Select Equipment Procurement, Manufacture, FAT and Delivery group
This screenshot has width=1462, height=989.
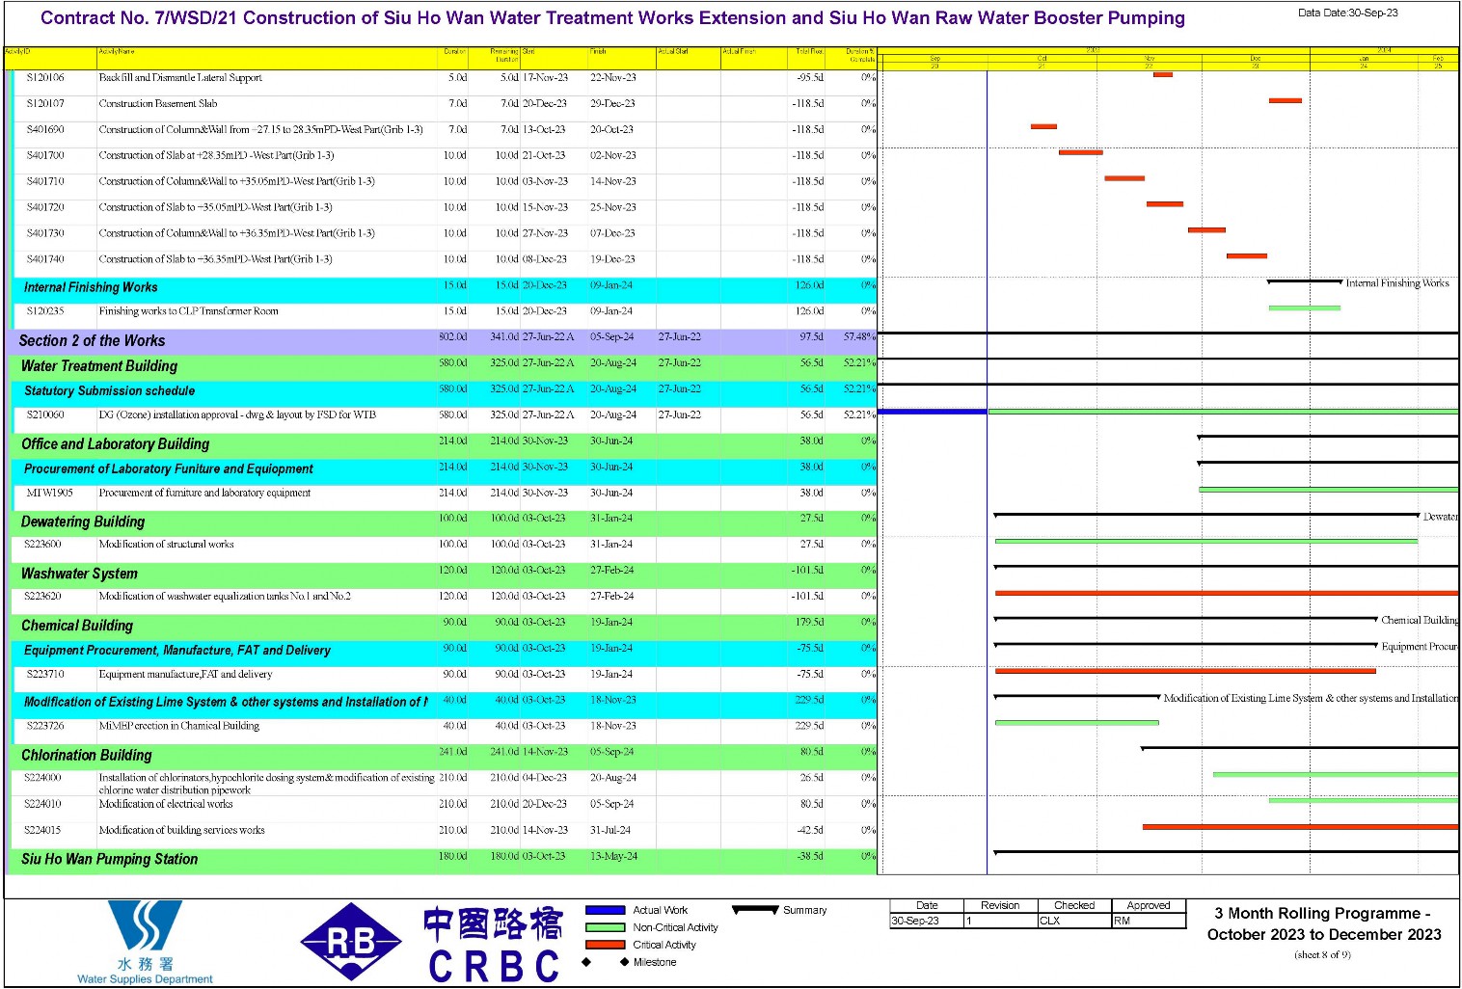pos(446,653)
